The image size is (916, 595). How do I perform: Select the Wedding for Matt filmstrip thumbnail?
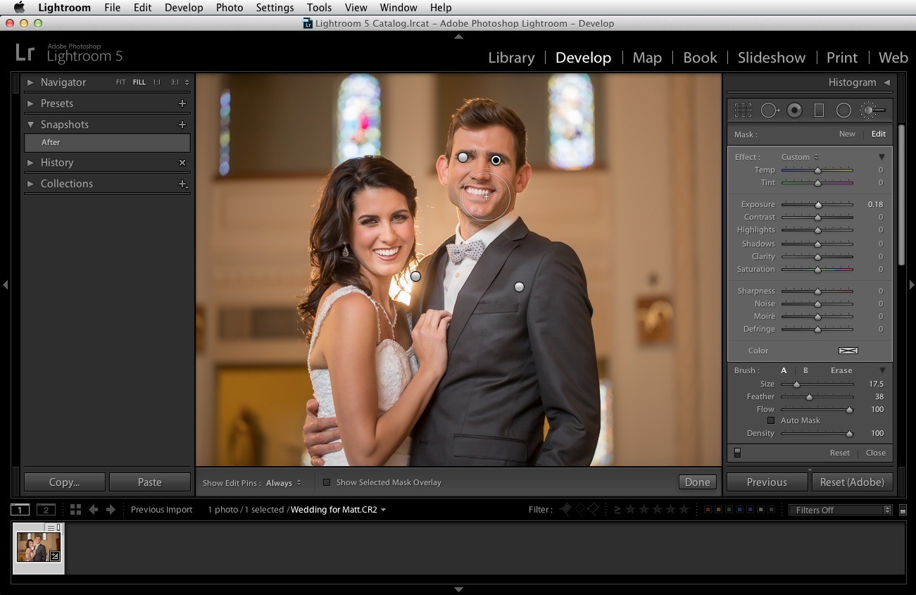tap(39, 547)
